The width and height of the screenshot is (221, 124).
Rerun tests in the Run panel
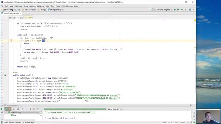(x=2, y=109)
